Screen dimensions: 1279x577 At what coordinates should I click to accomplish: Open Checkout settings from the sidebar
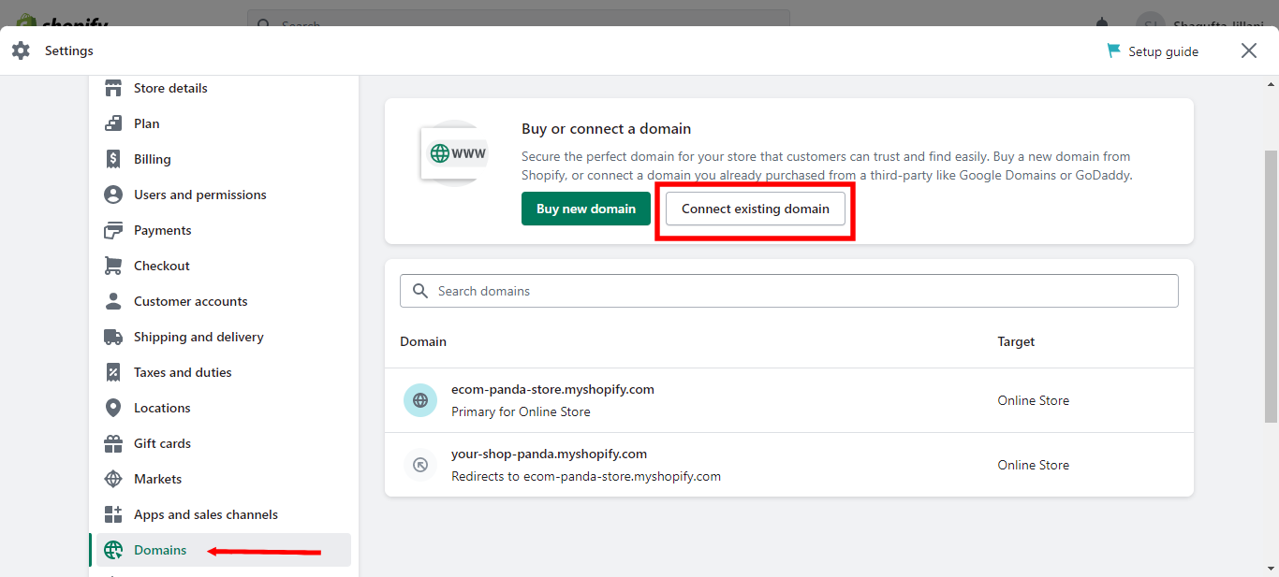coord(159,266)
